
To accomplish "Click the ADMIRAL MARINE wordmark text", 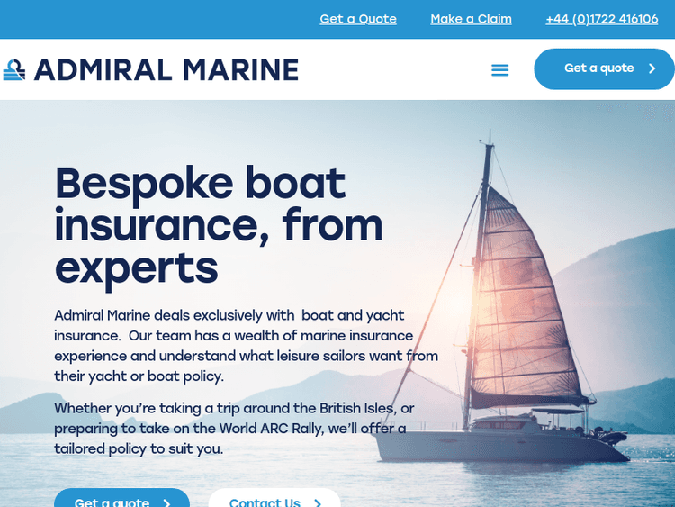I will tap(166, 69).
